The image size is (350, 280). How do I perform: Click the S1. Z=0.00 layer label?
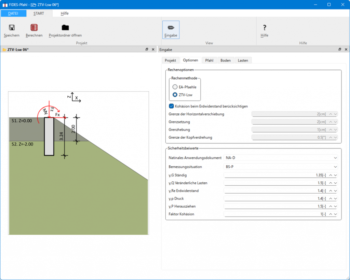(x=22, y=121)
